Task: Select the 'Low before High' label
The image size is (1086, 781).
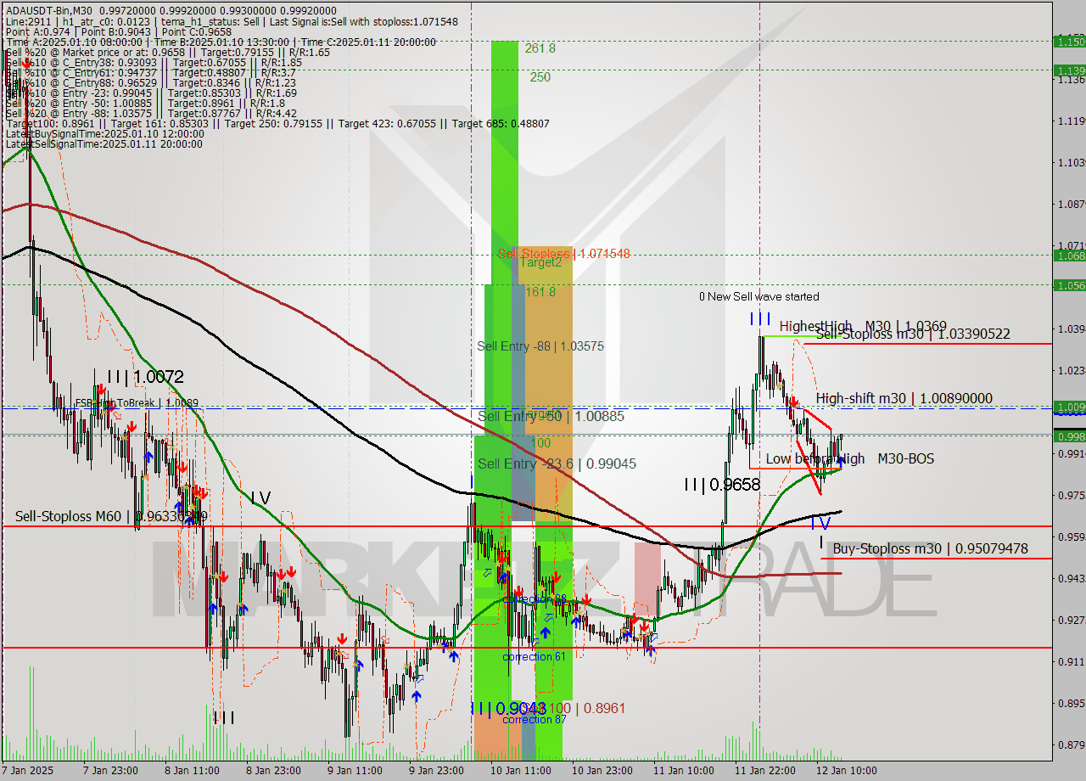Action: click(x=815, y=458)
